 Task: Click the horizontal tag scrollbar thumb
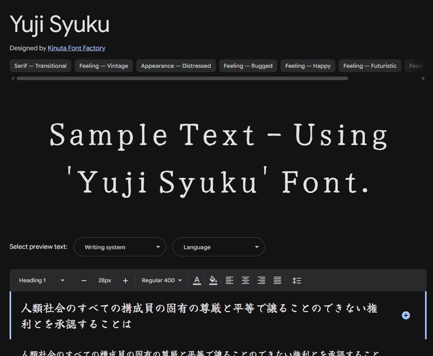point(182,78)
